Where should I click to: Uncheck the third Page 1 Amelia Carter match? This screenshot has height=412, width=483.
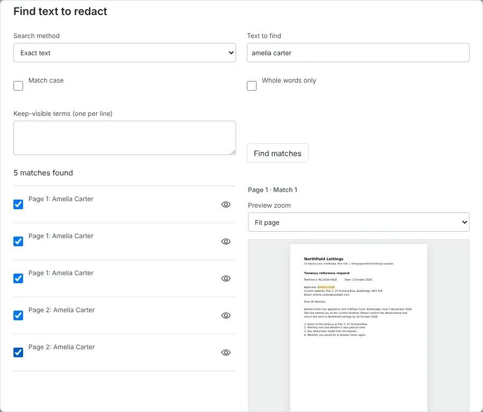(18, 278)
